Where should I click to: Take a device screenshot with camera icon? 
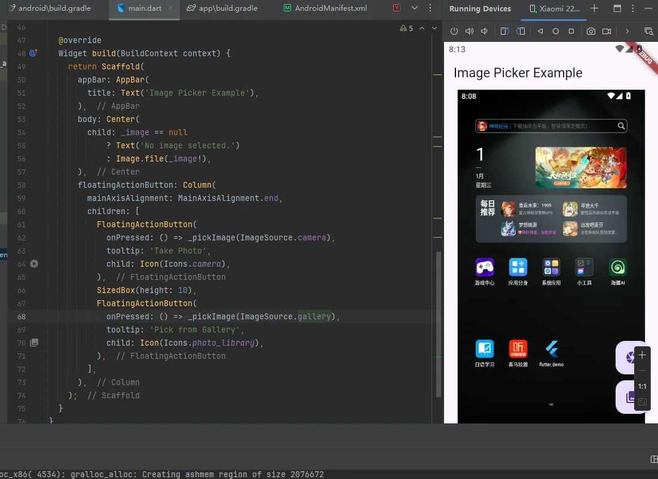(x=590, y=31)
